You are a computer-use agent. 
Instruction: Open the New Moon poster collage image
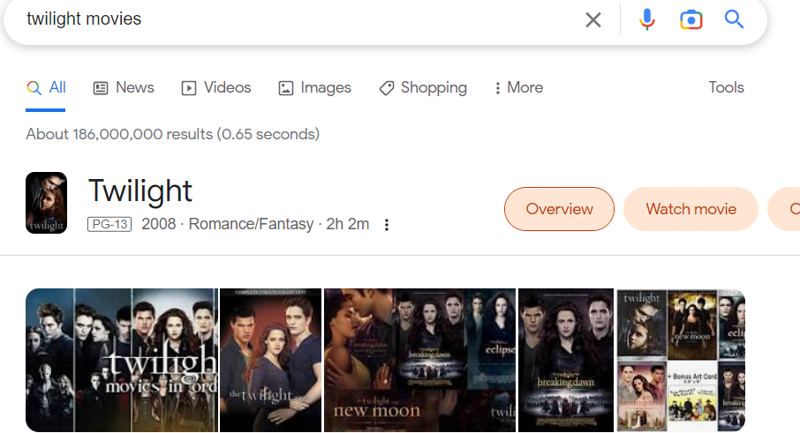[420, 360]
